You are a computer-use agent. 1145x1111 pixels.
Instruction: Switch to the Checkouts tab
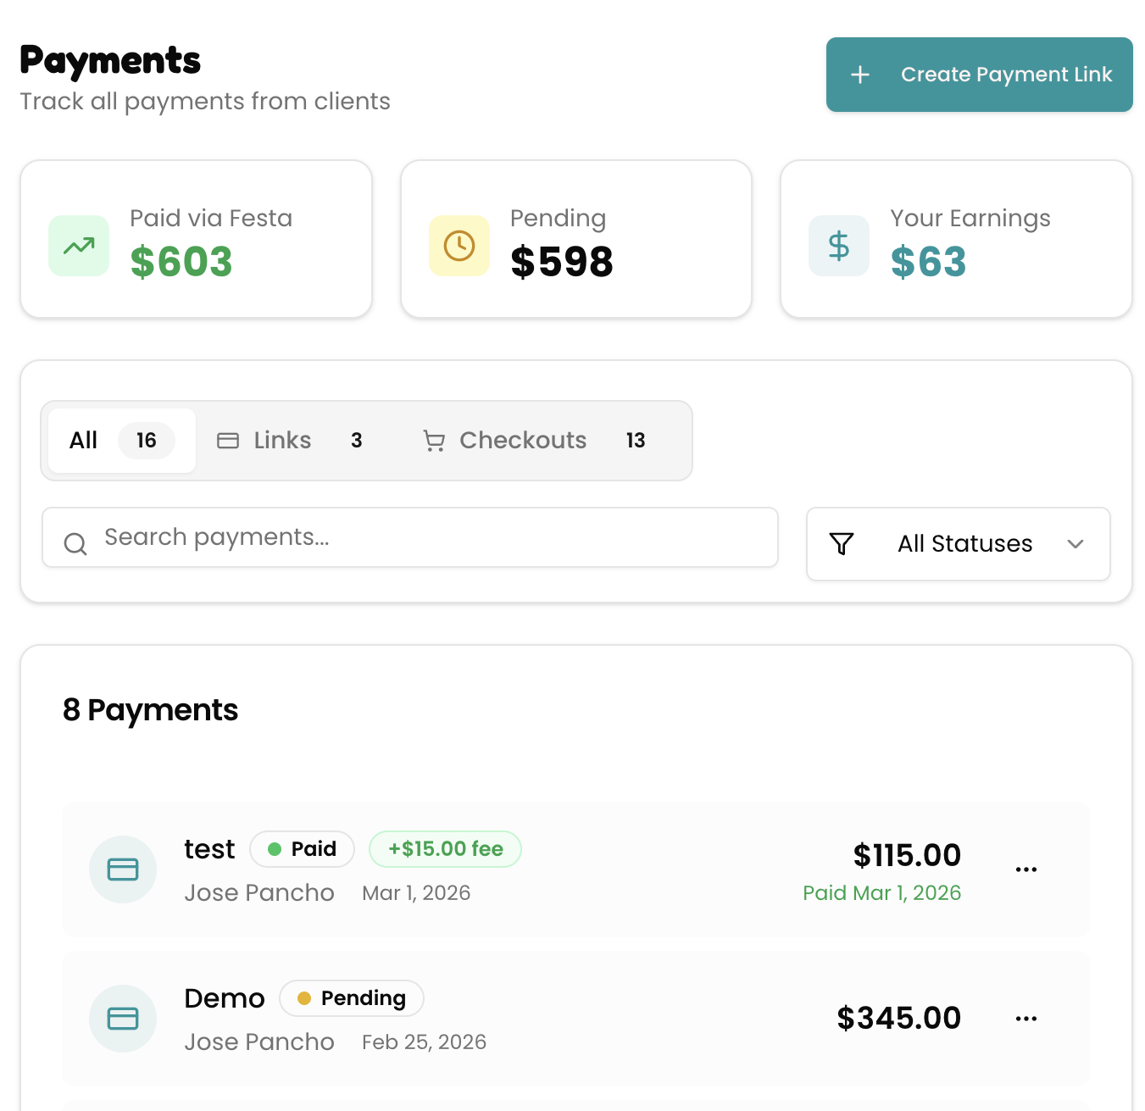[523, 441]
